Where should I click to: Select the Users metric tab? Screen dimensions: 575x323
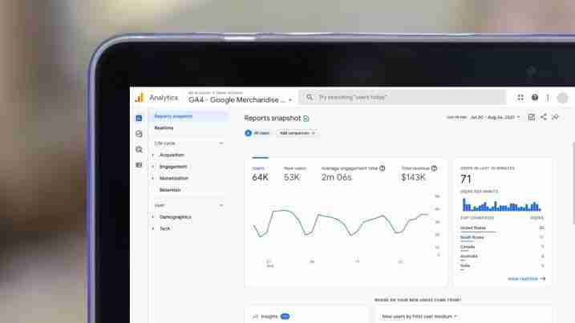click(260, 174)
